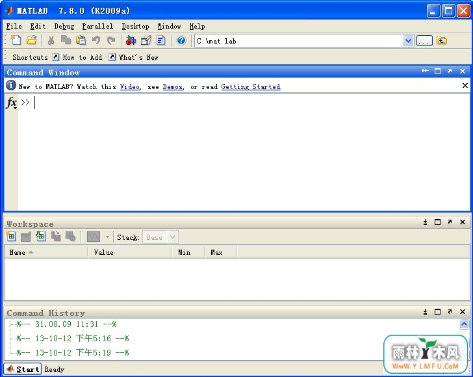Open the Window menu
The image size is (473, 377).
(169, 27)
